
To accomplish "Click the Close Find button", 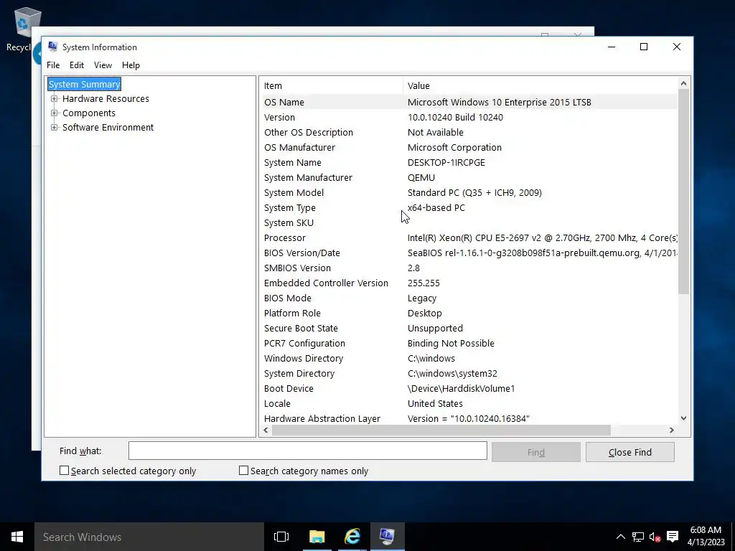I will [x=630, y=452].
